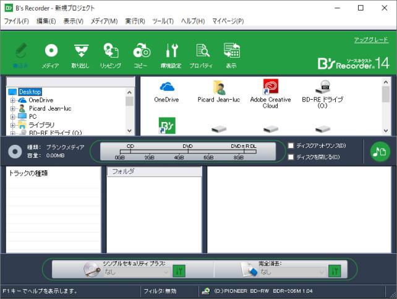Click the folder tree scrollbar thumb
This screenshot has width=397, height=299.
(x=129, y=101)
